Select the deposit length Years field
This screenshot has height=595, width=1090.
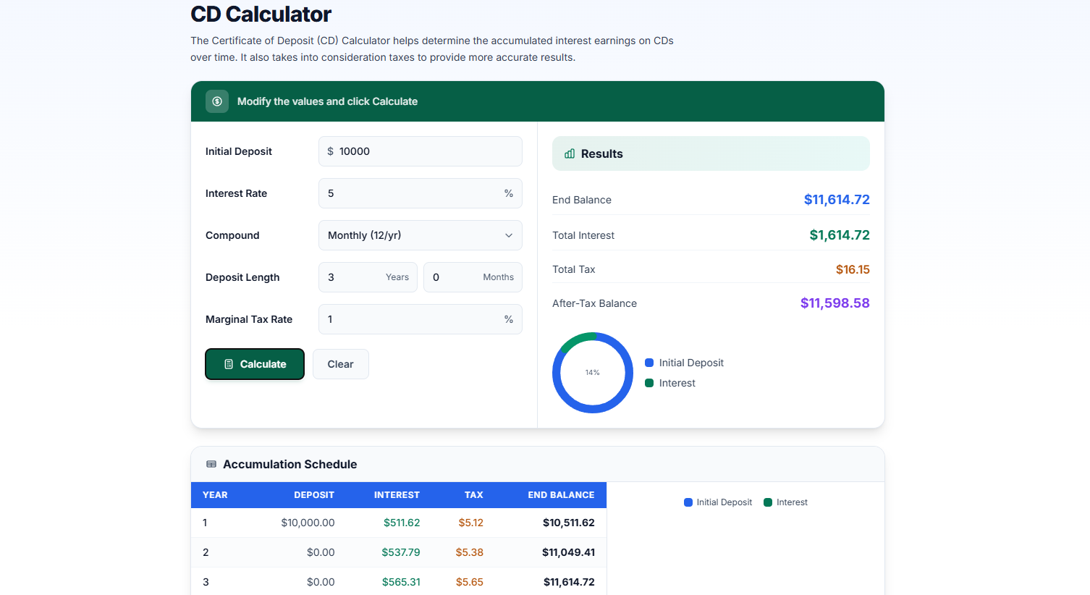coord(355,277)
